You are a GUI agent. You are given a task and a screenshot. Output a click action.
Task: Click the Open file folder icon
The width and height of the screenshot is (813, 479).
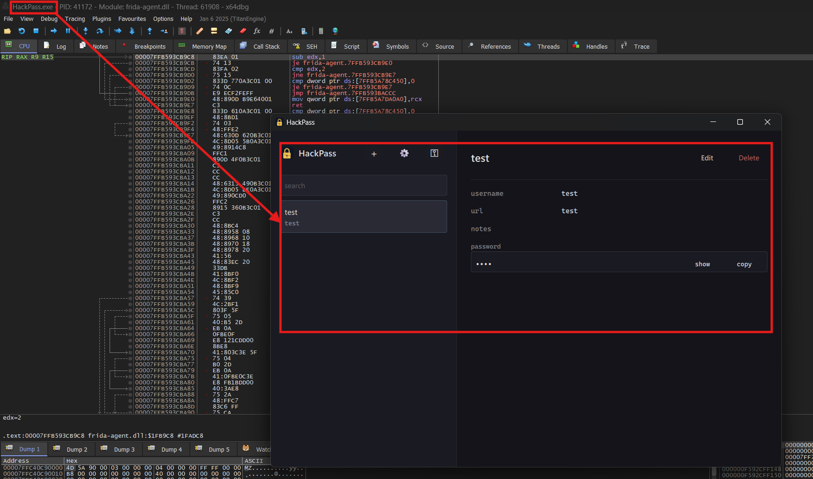[x=7, y=31]
